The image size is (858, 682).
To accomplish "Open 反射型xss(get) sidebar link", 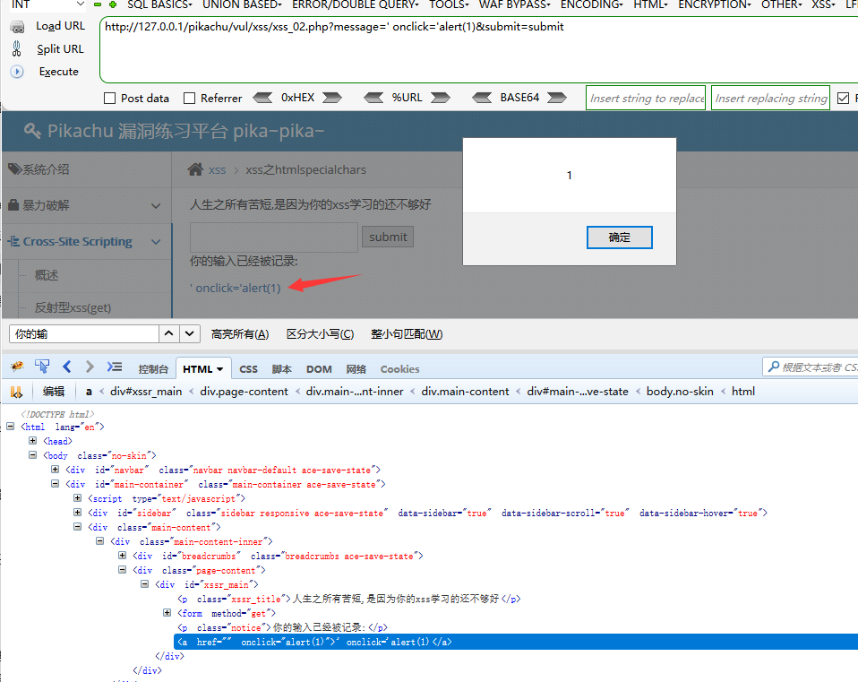I will point(73,307).
